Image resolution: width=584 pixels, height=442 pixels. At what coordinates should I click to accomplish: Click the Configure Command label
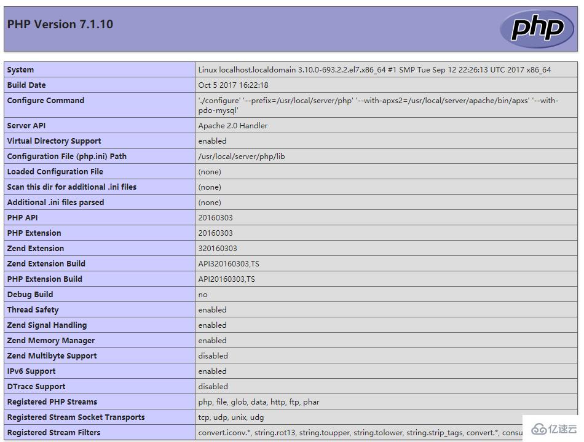[46, 100]
